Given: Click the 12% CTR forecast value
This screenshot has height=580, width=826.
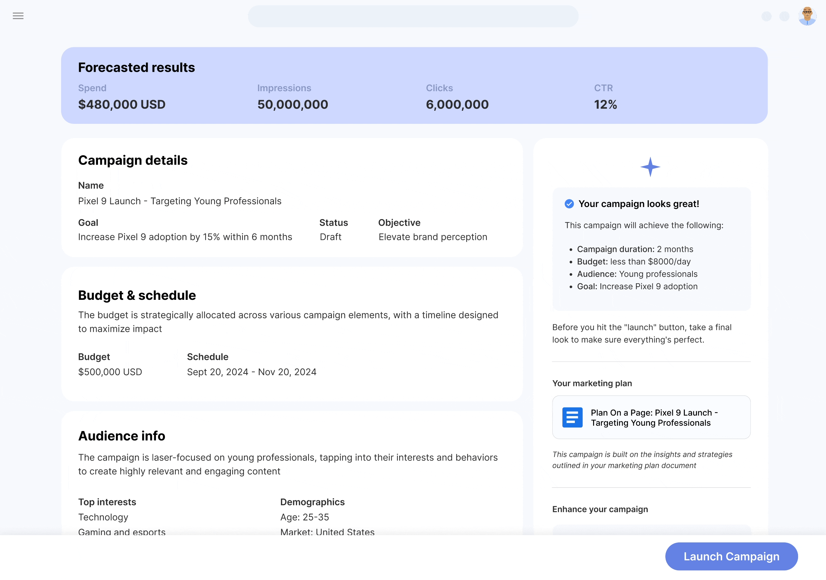Looking at the screenshot, I should 606,105.
